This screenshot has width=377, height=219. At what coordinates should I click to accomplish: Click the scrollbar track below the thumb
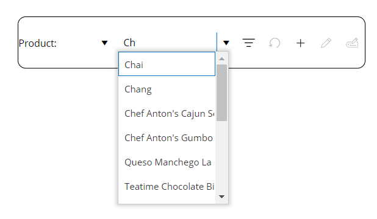221,156
